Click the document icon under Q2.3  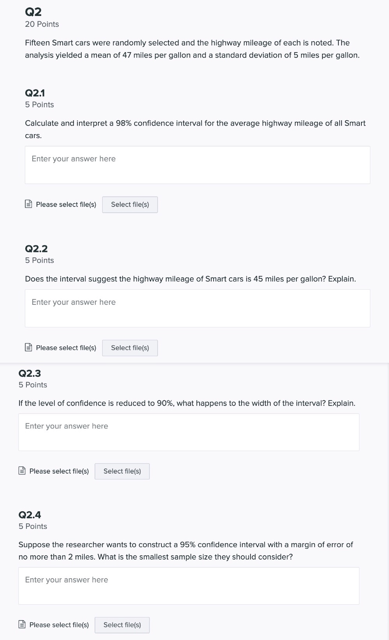point(22,471)
